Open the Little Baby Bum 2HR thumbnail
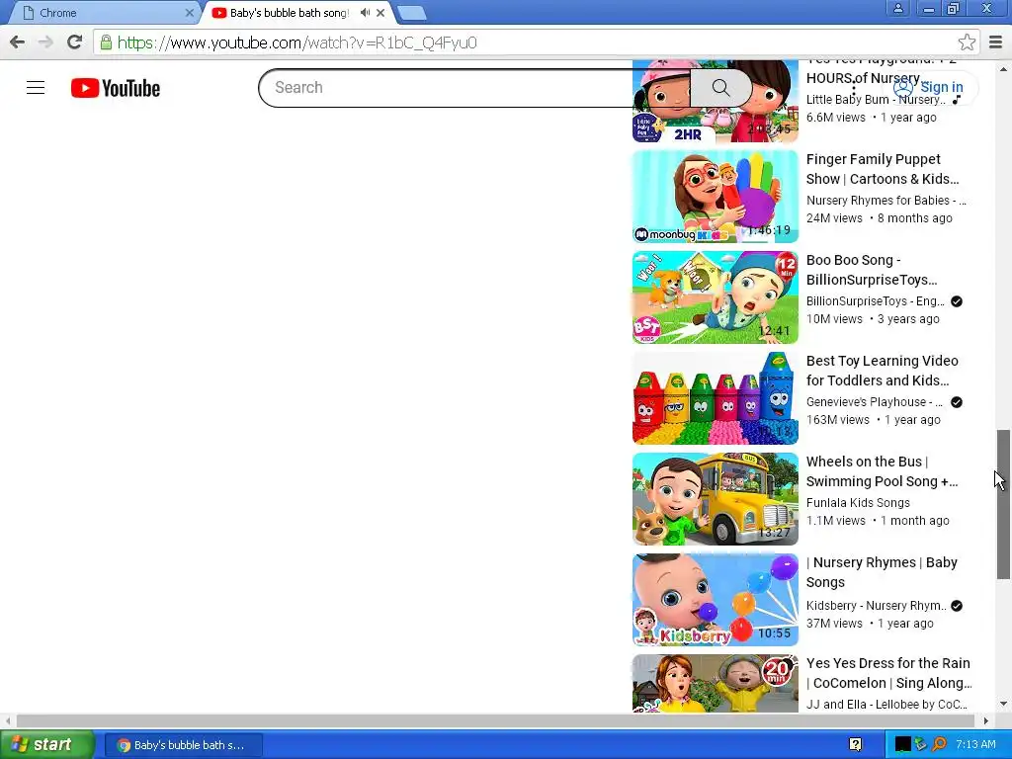Viewport: 1012px width, 759px height. (x=716, y=101)
